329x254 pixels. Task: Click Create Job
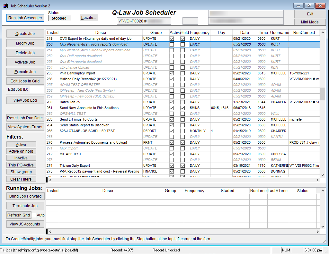click(25, 33)
